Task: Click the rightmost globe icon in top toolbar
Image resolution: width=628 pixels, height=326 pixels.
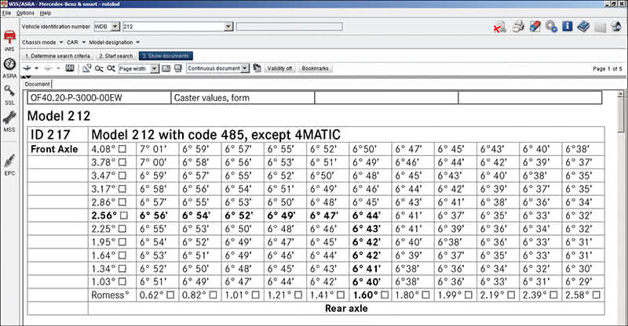Action: point(616,27)
